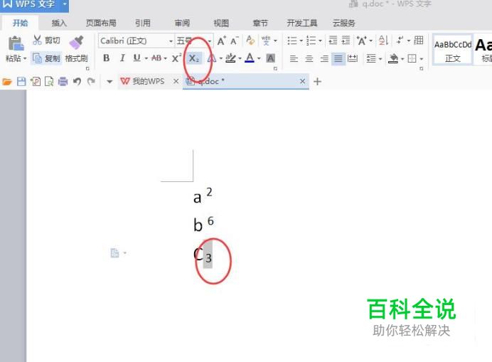The image size is (492, 362).
Task: Toggle the subscript X₂ button
Action: click(x=194, y=58)
